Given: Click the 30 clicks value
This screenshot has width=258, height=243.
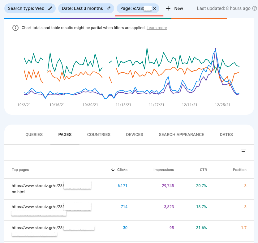Looking at the screenshot, I should click(x=125, y=228).
